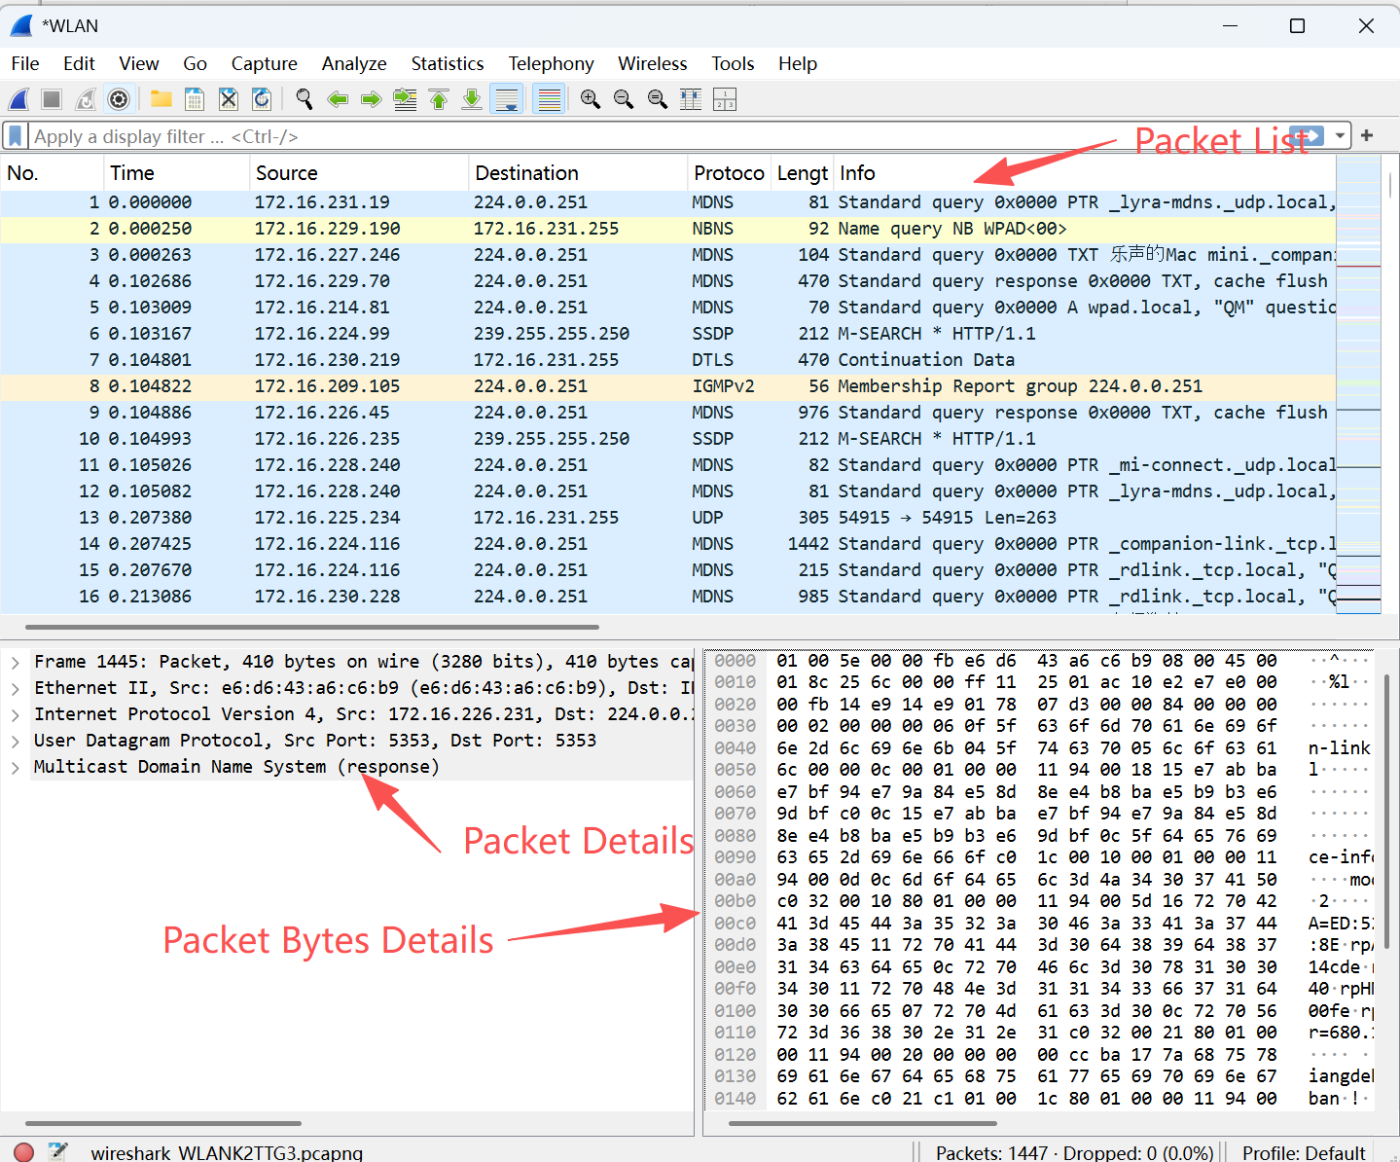Start capturing packets with the shark fin icon
Image resolution: width=1400 pixels, height=1162 pixels.
(x=18, y=99)
